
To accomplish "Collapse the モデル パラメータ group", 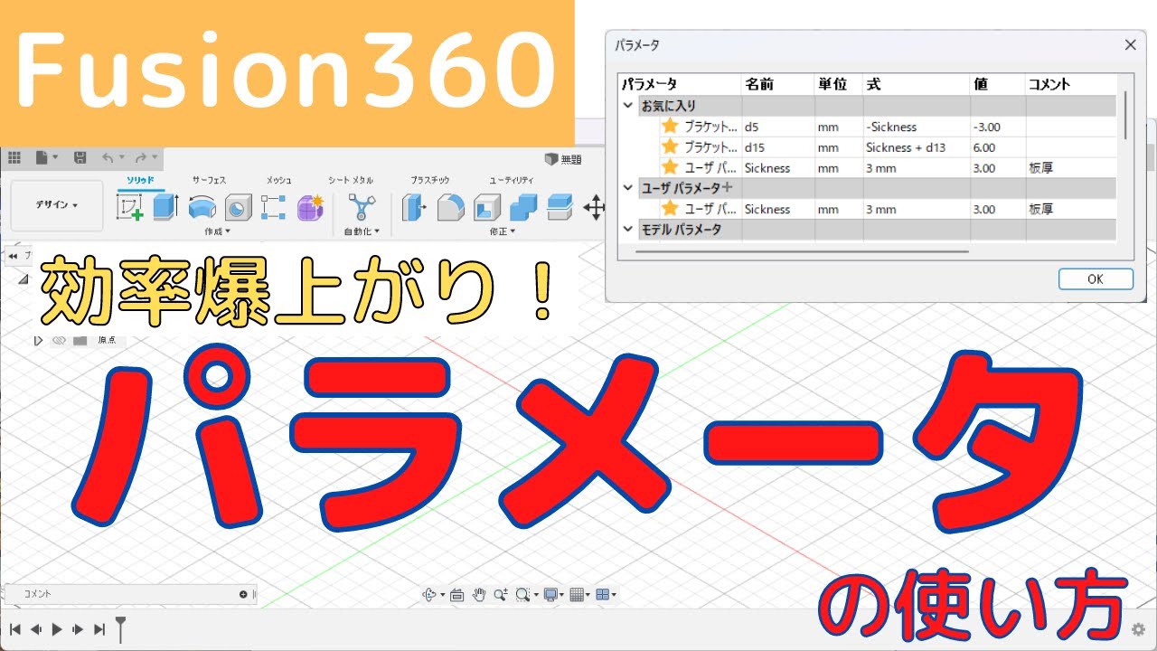I will coord(627,229).
